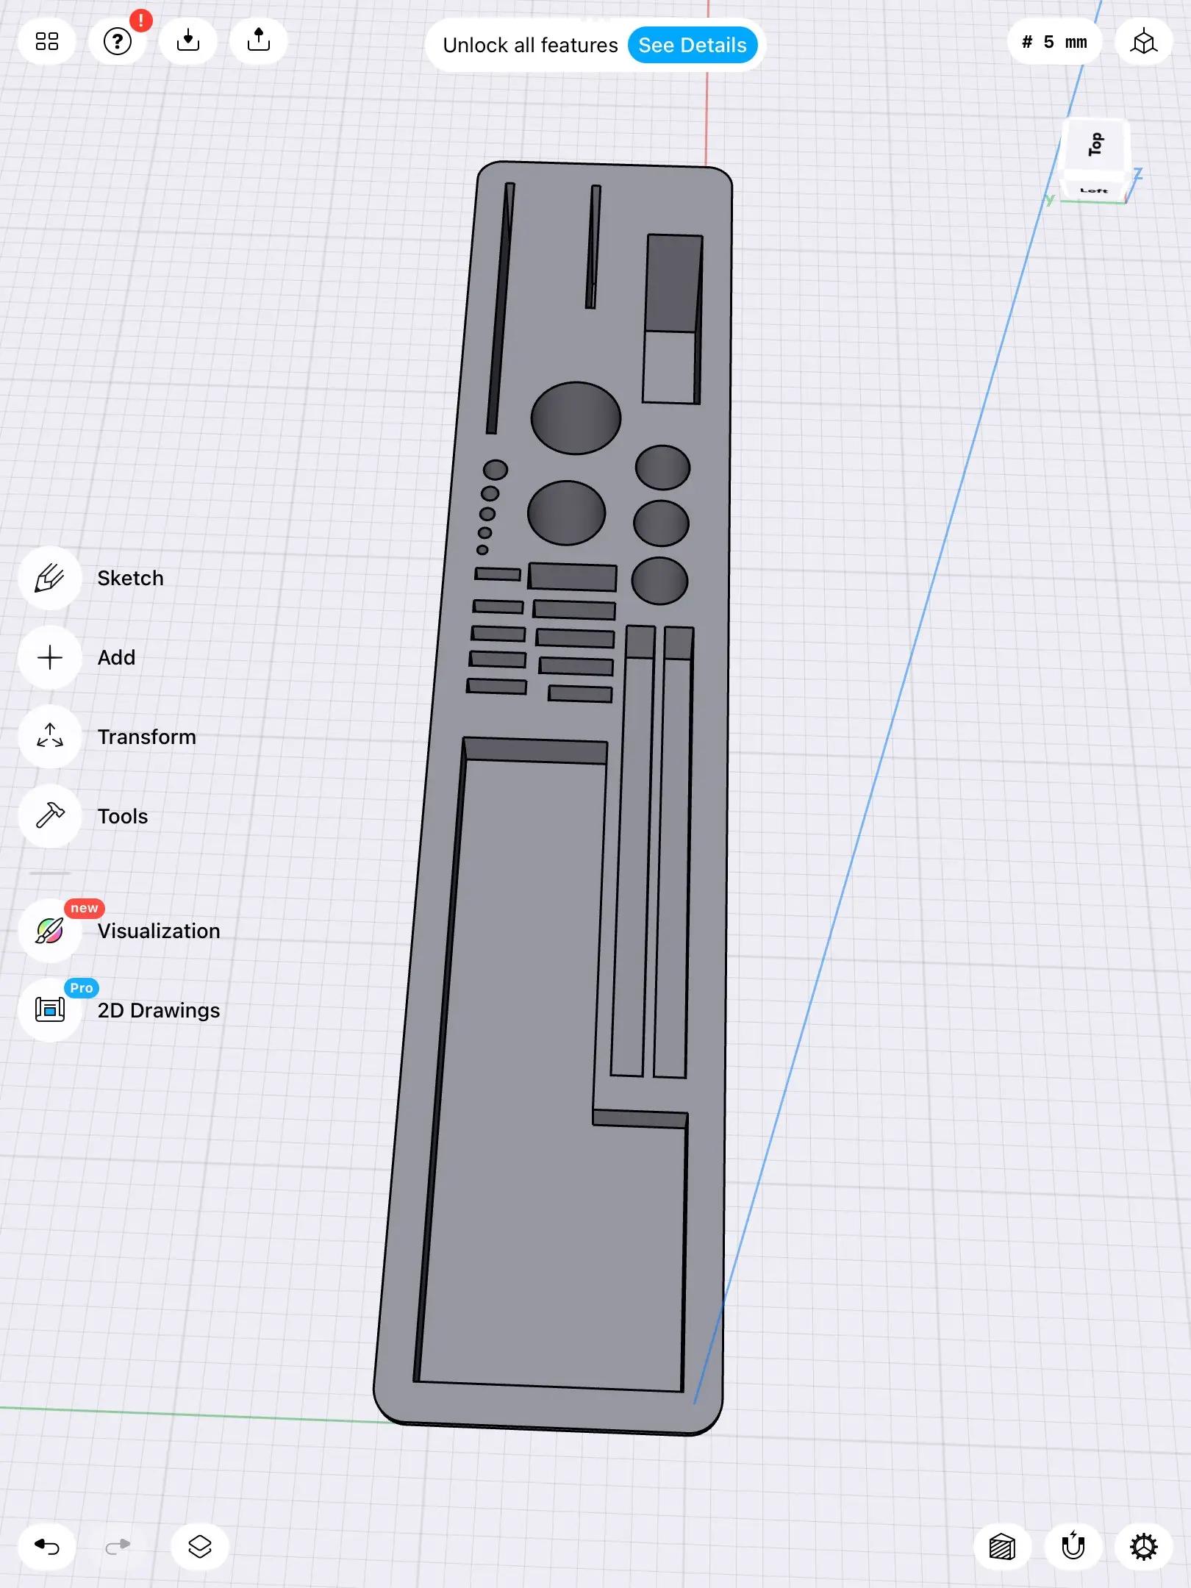Click the See Details button
1191x1588 pixels.
click(x=692, y=46)
